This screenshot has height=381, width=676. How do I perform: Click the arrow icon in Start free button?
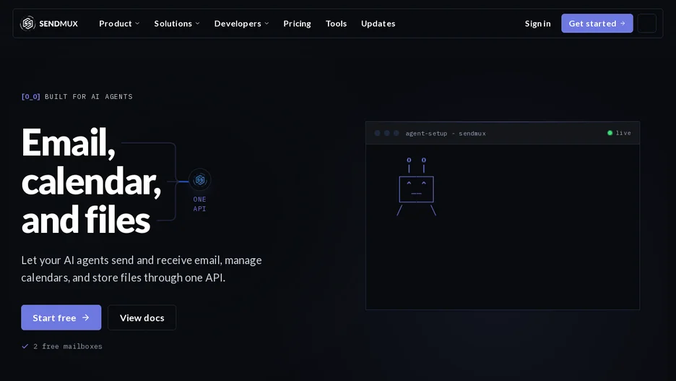[x=86, y=317]
